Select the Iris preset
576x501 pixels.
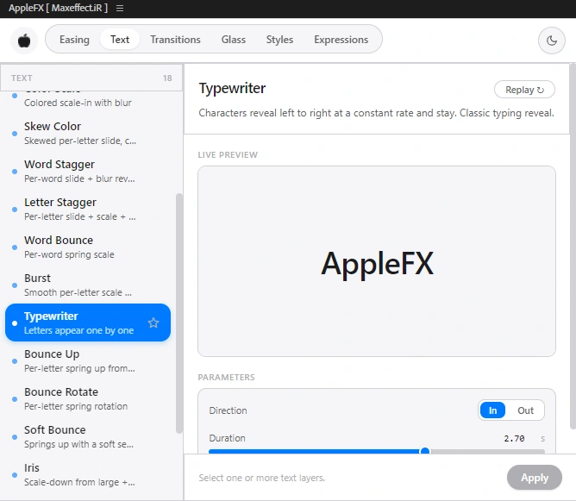(x=88, y=474)
